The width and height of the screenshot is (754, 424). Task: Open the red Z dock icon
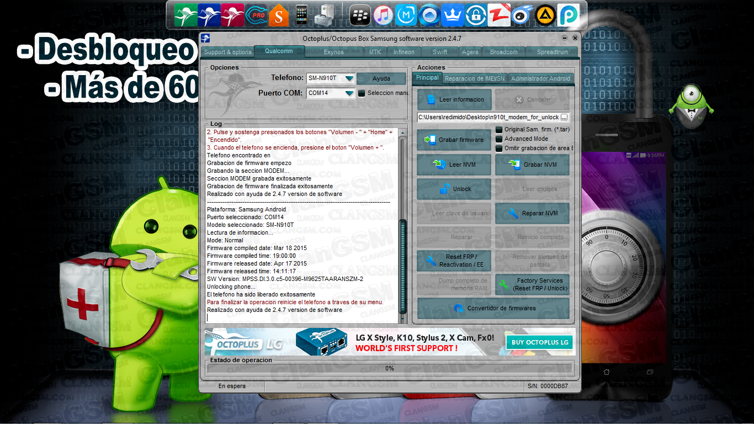498,15
